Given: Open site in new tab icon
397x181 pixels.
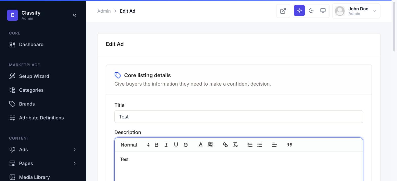Looking at the screenshot, I should point(283,11).
